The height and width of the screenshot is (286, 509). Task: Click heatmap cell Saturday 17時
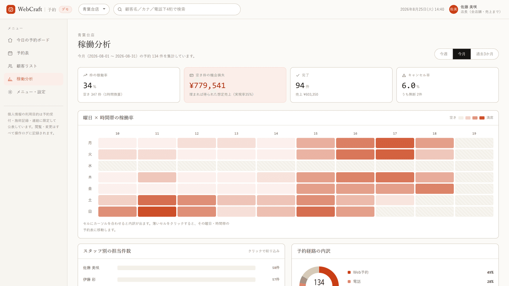pos(395,200)
